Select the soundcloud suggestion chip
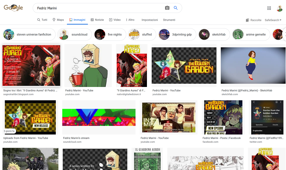This screenshot has height=170, width=286. point(75,34)
